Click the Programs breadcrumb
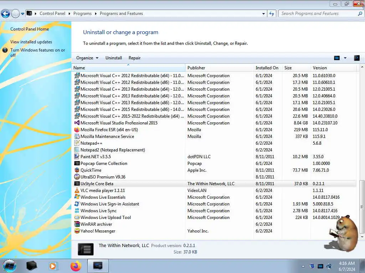 point(82,14)
